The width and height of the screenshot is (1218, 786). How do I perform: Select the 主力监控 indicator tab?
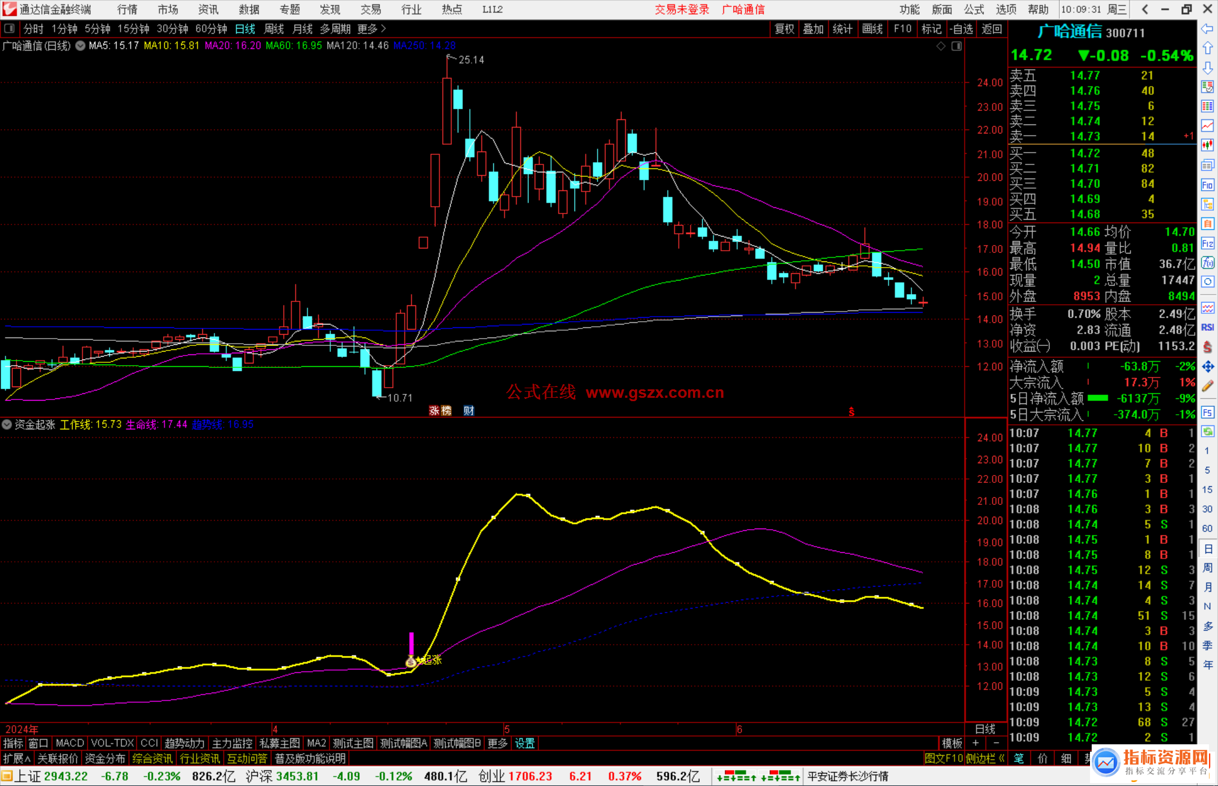(232, 743)
